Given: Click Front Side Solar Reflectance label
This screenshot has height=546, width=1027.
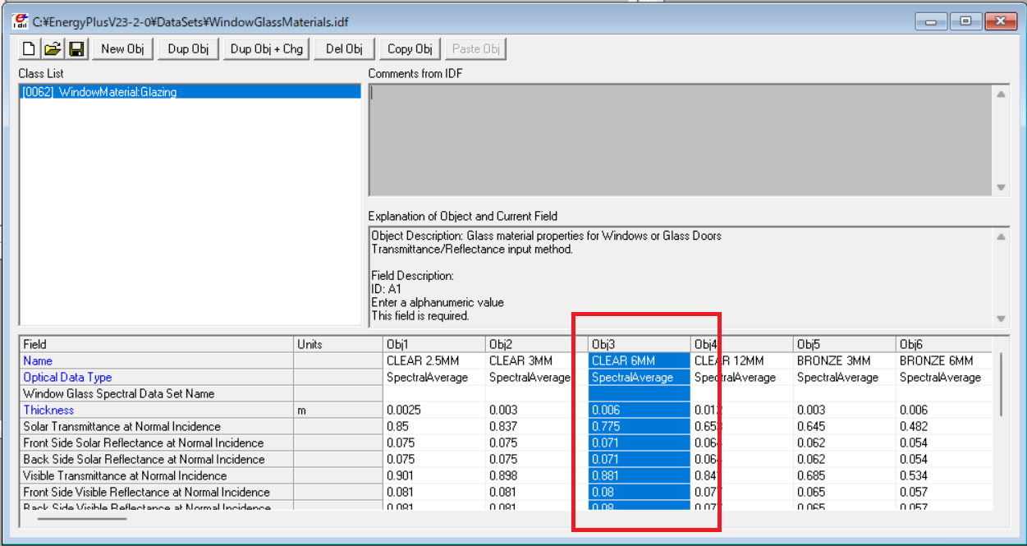Looking at the screenshot, I should 157,443.
